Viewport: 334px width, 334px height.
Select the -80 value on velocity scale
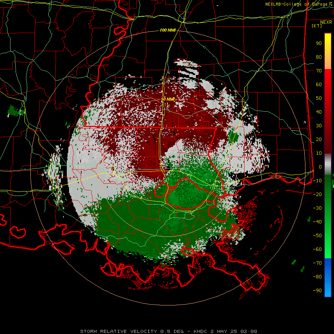coord(317,277)
